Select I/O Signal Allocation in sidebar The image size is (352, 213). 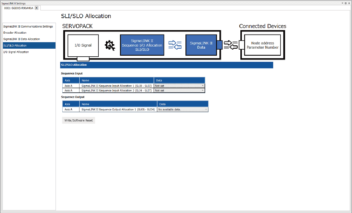coord(16,52)
